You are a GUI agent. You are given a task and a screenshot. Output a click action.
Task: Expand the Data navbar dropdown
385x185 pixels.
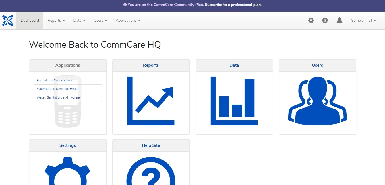79,21
